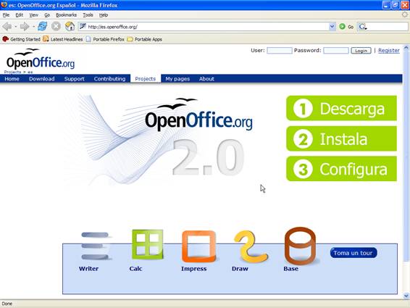410x308 pixels.
Task: Open the Portable Apps bookmark folder
Action: click(x=144, y=39)
